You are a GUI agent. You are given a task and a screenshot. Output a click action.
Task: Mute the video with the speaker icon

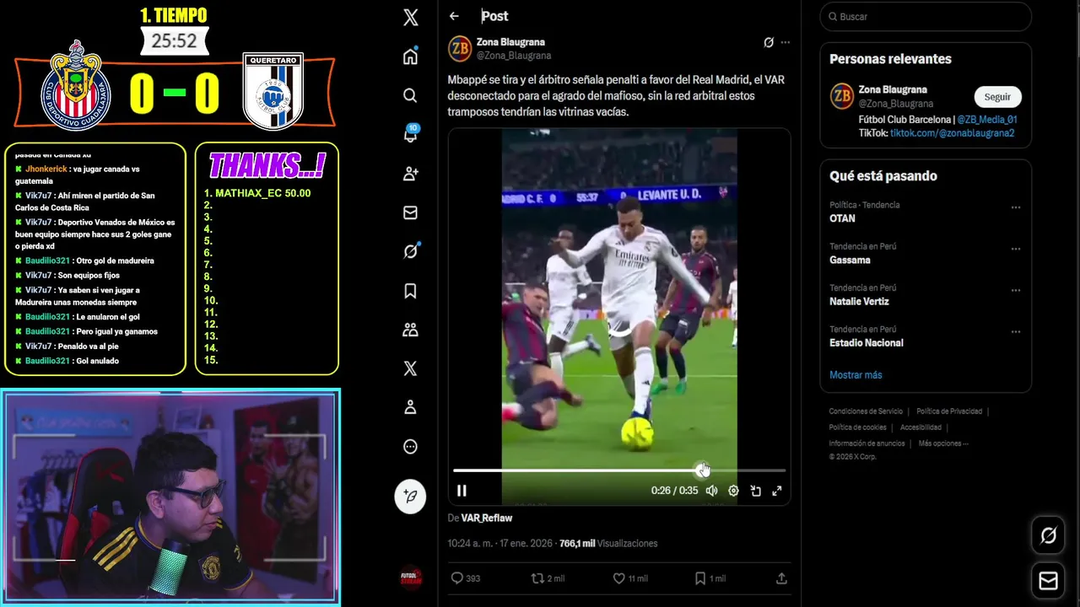pyautogui.click(x=711, y=491)
